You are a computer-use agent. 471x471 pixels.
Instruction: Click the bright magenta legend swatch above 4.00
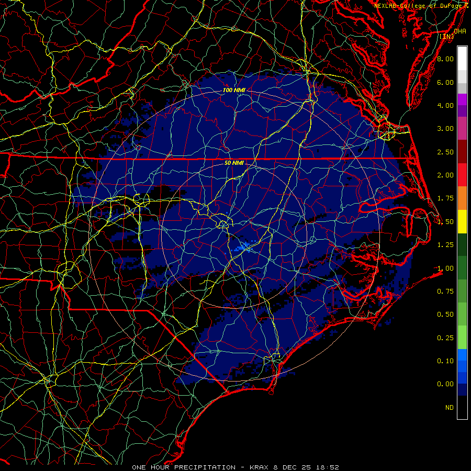[x=462, y=99]
